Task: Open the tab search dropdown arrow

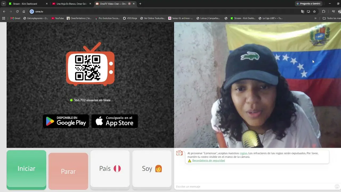Action: 3,4
